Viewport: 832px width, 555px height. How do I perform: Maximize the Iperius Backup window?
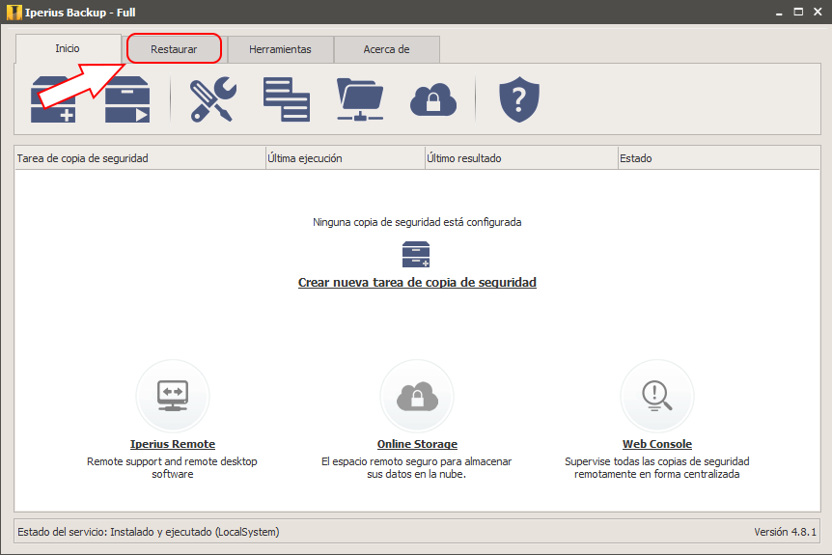(x=798, y=12)
